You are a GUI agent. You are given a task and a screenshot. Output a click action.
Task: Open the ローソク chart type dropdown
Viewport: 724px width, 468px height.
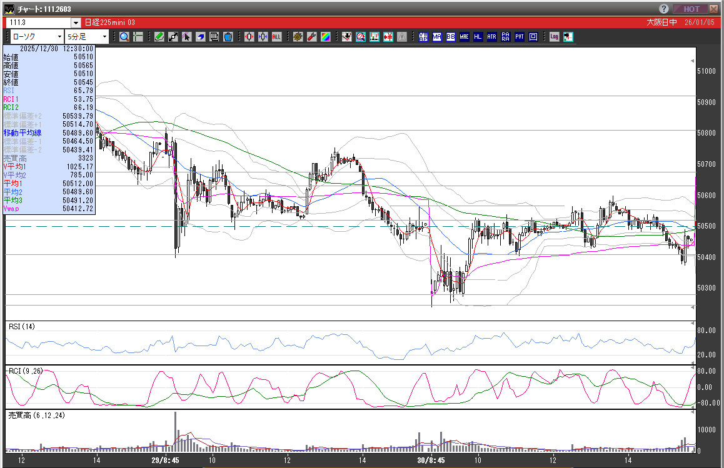[59, 37]
